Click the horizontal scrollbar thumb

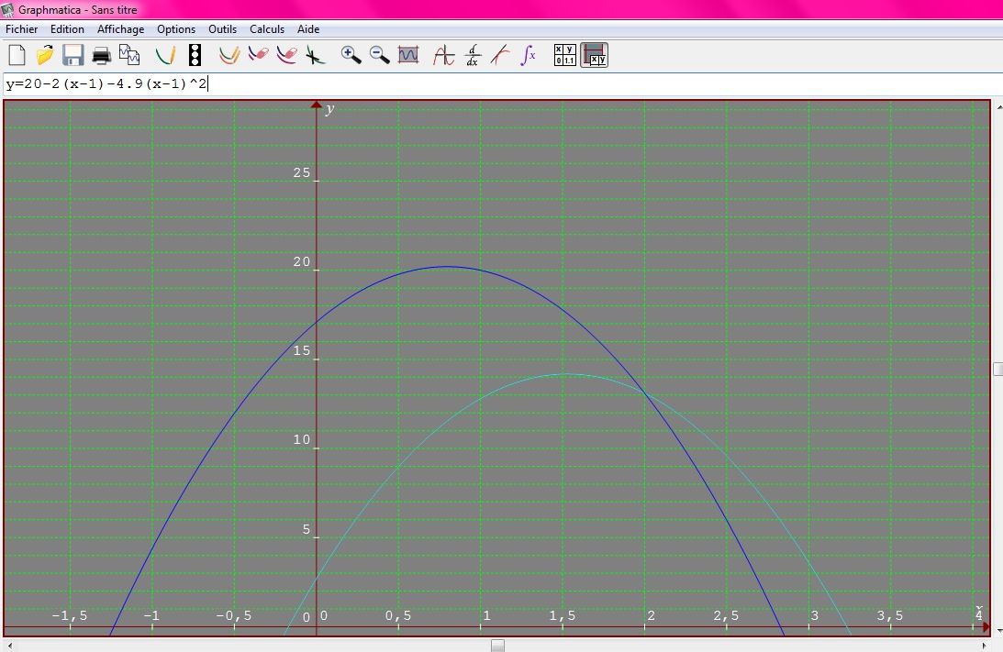tap(497, 646)
